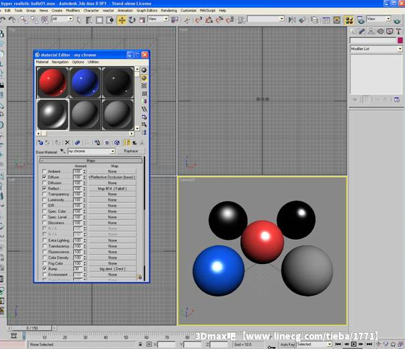The height and width of the screenshot is (349, 405).
Task: Activate the Select Object arrow tool
Action: (79, 20)
